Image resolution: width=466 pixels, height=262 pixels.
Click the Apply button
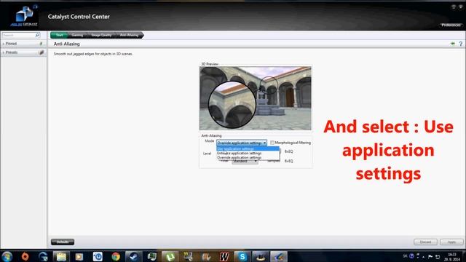click(451, 242)
